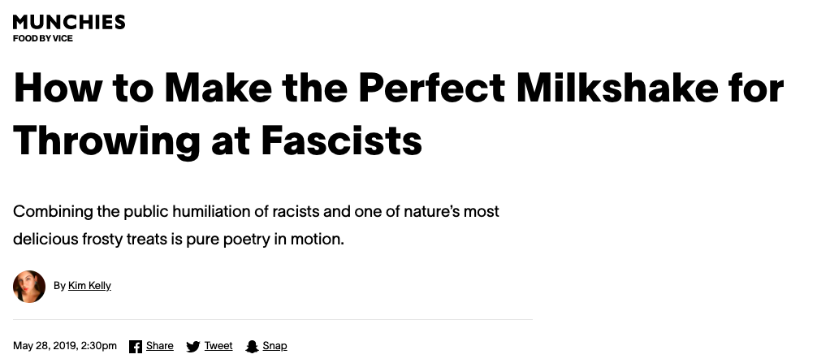
Task: Click the word VICE under the logo
Action: pyautogui.click(x=63, y=38)
